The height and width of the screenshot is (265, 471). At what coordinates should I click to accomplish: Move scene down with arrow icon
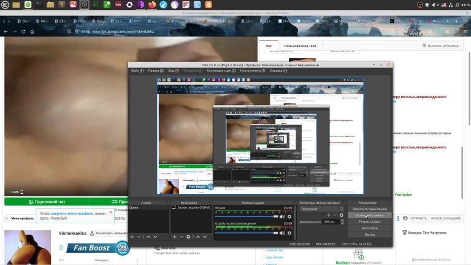pyautogui.click(x=155, y=237)
